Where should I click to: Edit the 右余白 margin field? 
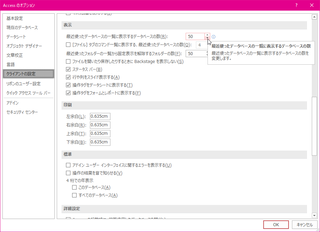coord(100,125)
